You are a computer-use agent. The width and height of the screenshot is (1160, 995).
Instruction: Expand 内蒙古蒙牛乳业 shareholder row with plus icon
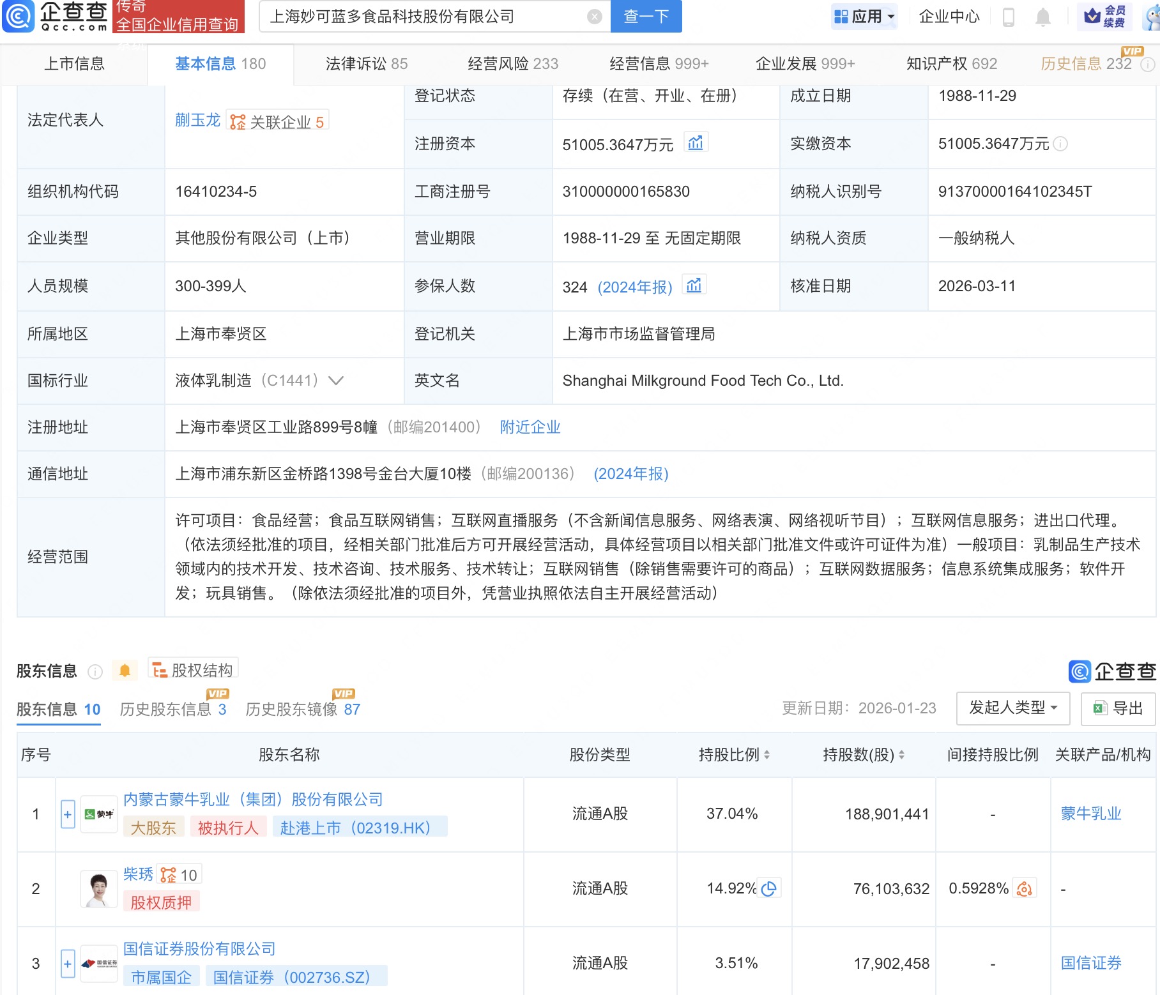pos(67,814)
